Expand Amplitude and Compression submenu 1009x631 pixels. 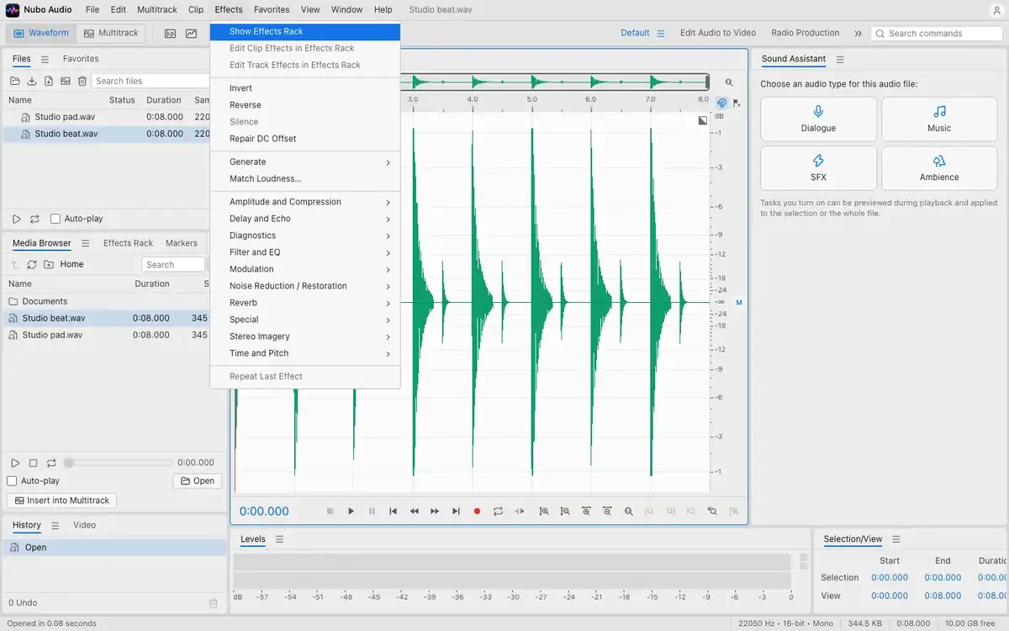(305, 202)
